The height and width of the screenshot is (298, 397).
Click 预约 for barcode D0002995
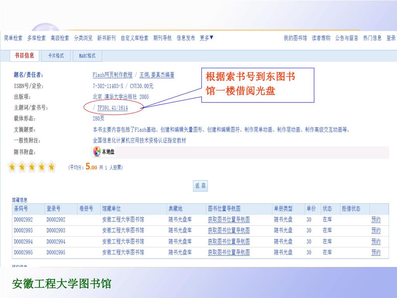[376, 252]
